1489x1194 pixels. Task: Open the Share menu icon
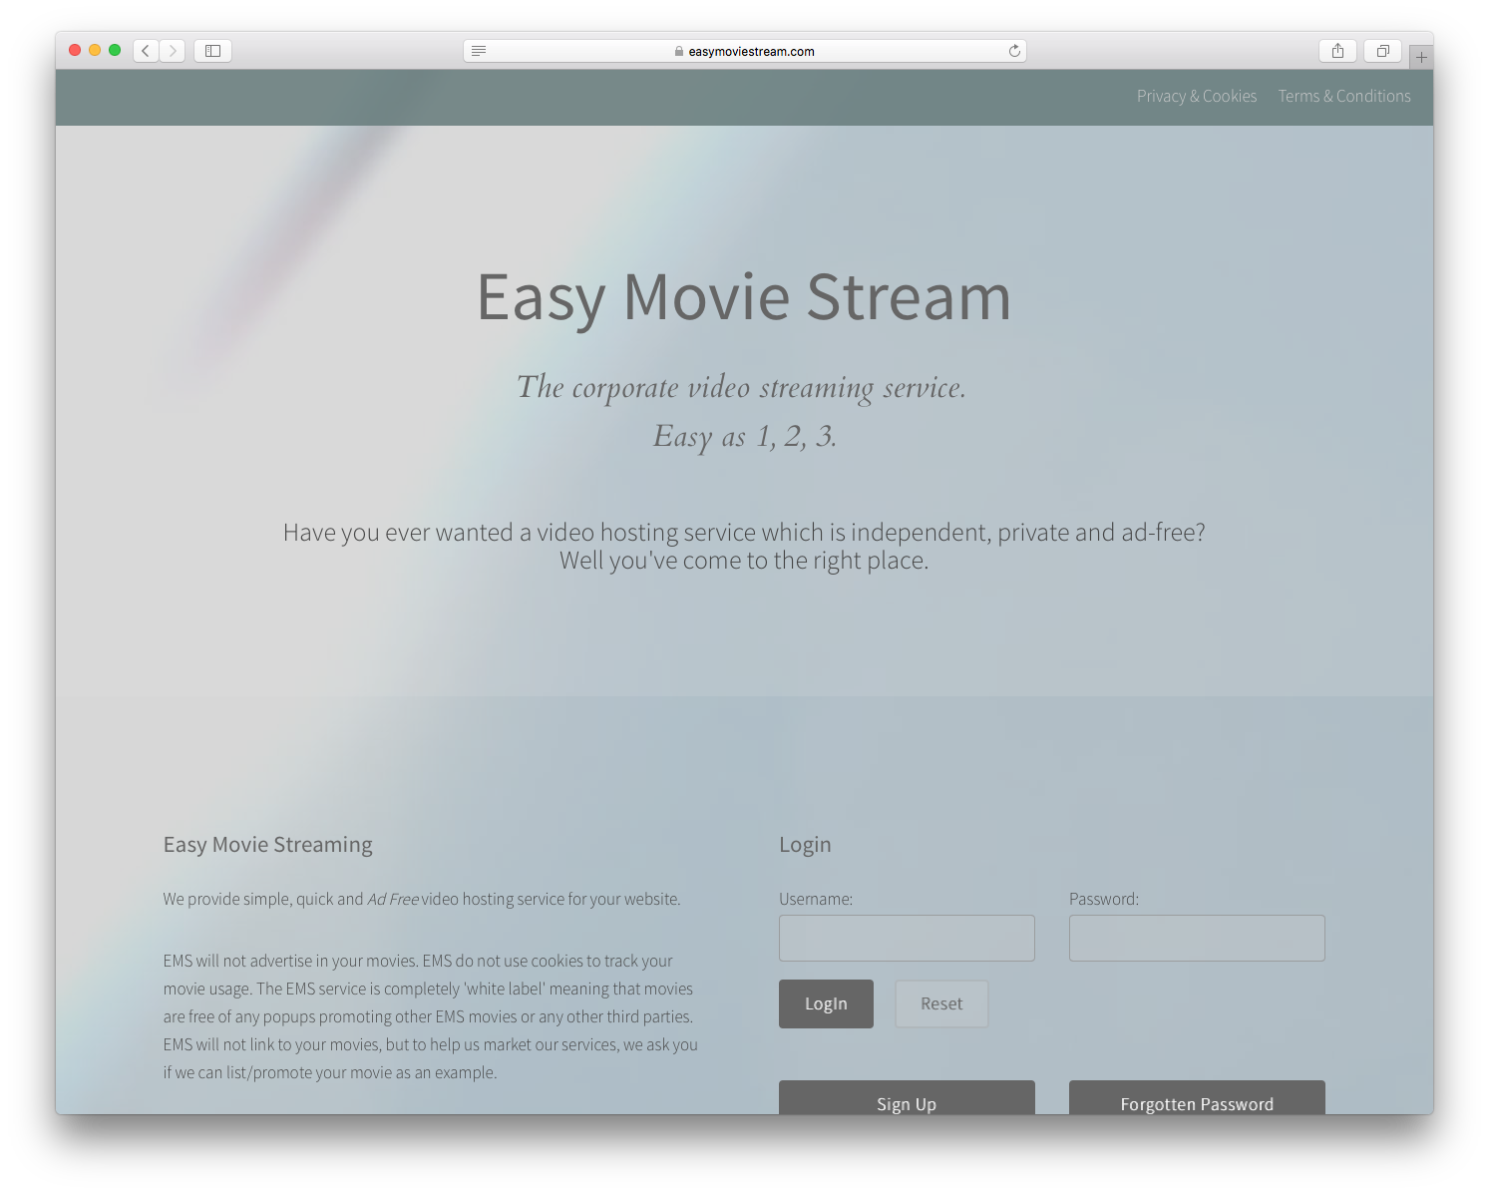(x=1337, y=51)
